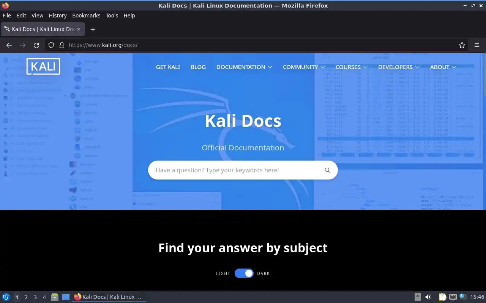The height and width of the screenshot is (303, 486).
Task: Click the show desktop icon in taskbar
Action: 66,297
